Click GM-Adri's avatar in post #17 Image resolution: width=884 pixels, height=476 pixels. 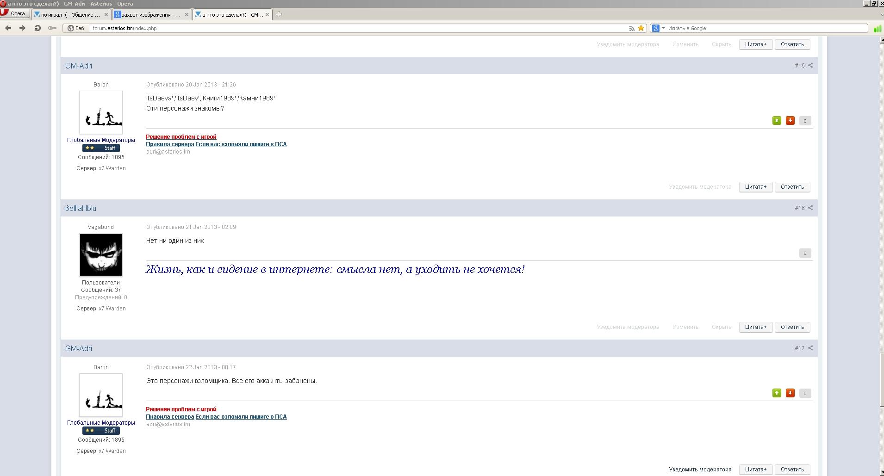pyautogui.click(x=101, y=395)
